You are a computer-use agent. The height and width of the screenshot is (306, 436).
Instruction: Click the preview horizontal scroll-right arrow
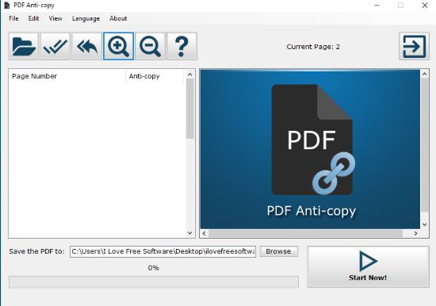[415, 233]
